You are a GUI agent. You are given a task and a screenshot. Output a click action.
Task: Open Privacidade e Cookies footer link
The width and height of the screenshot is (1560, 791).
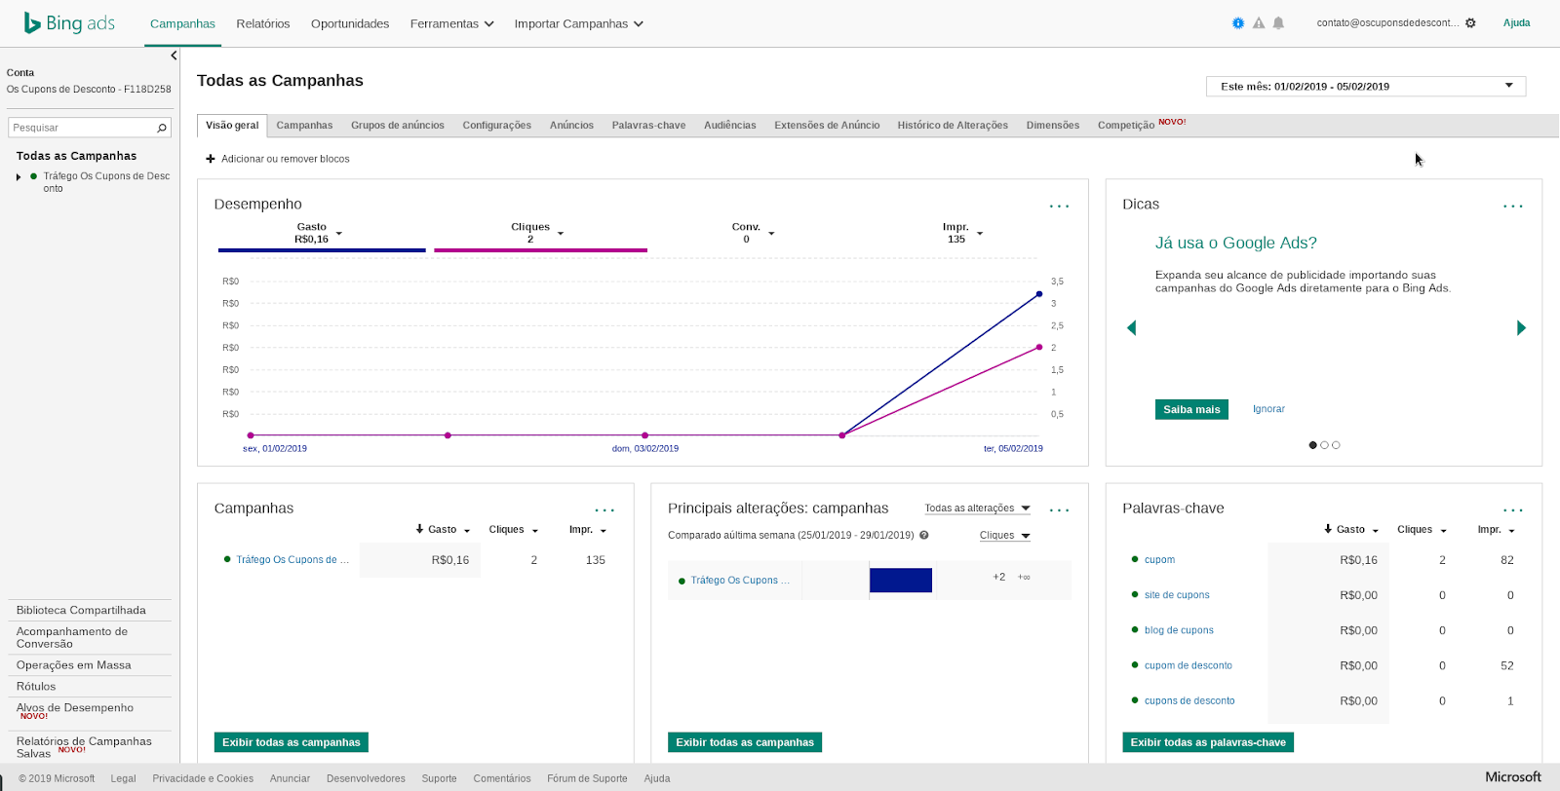pos(203,778)
